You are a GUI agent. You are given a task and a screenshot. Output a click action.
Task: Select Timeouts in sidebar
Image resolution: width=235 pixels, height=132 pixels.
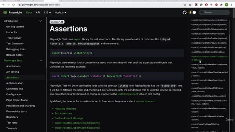11,128
